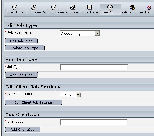This screenshot has width=154, height=136.
Task: Click the arrow on the Accounting combo box
Action: 97,33
